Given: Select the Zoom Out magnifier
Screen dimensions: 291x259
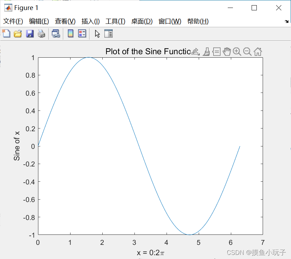Looking at the screenshot, I should pyautogui.click(x=247, y=51).
